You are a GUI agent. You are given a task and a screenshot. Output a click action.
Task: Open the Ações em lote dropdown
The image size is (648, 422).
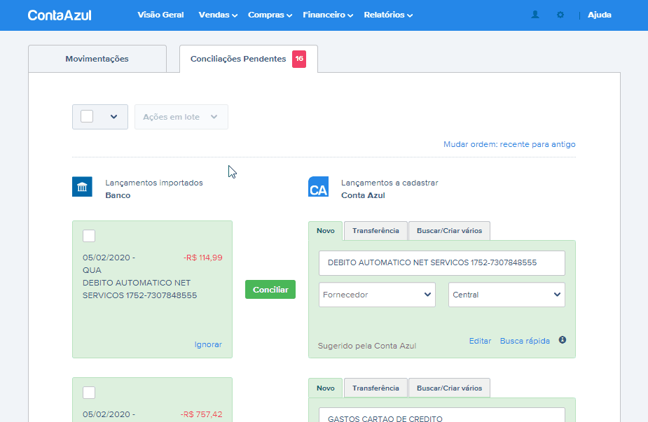(181, 117)
